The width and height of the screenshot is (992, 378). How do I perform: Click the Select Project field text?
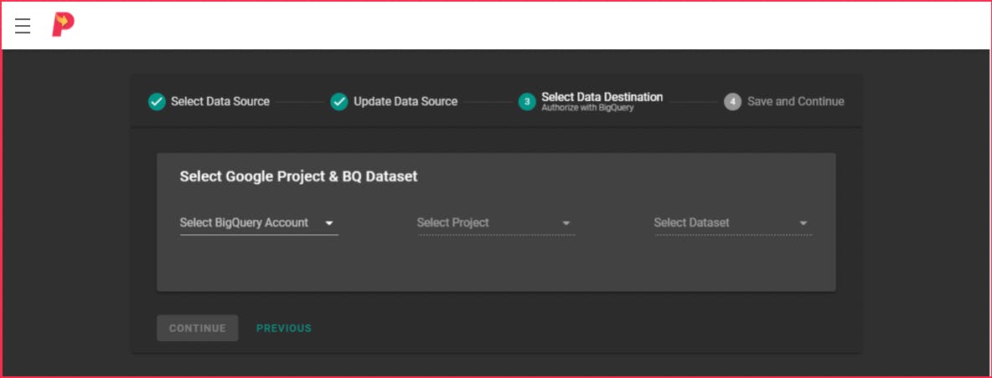453,222
